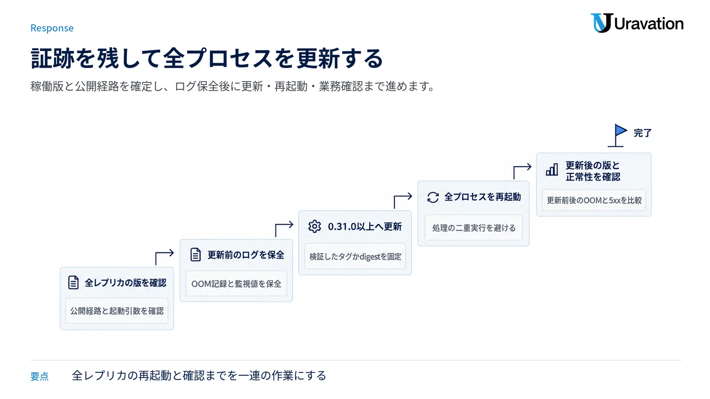Click the Response section label
Viewport: 710px width, 399px height.
52,28
